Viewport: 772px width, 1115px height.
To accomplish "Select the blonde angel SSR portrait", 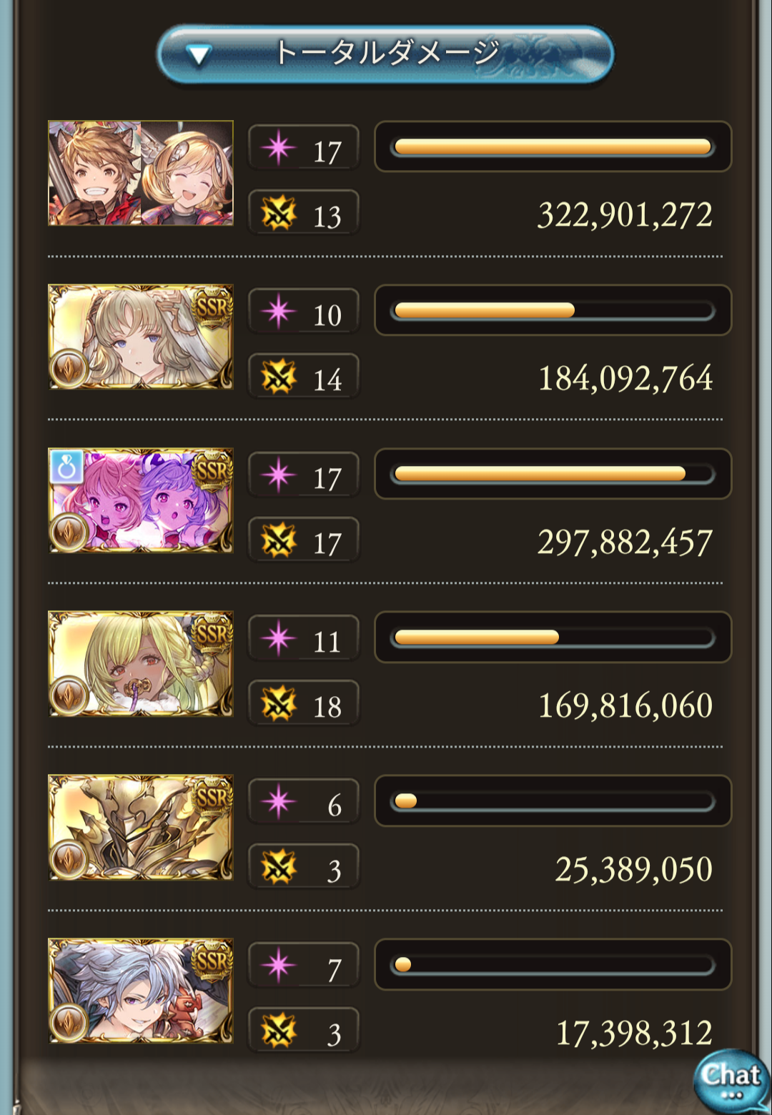I will click(x=141, y=337).
